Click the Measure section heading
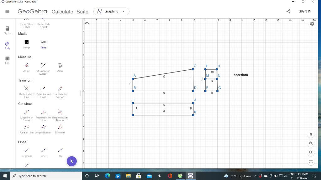Viewport: 321px width, 180px height. tap(24, 57)
